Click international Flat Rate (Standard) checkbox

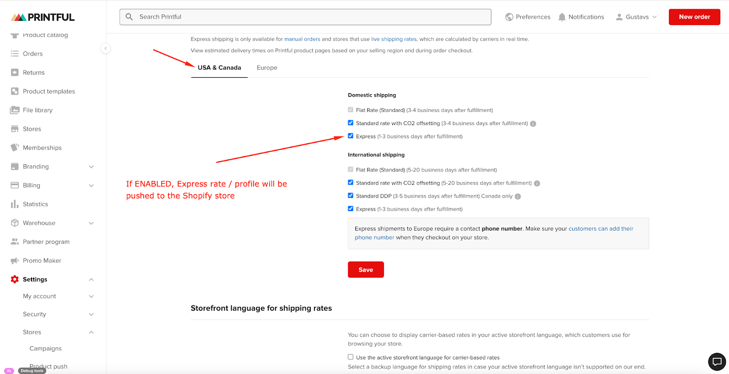tap(350, 169)
